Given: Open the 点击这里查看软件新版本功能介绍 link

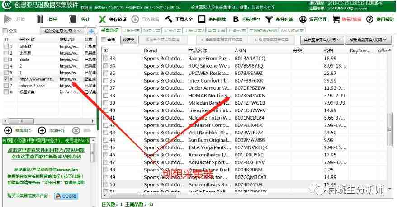Looking at the screenshot, I should coord(46,156).
